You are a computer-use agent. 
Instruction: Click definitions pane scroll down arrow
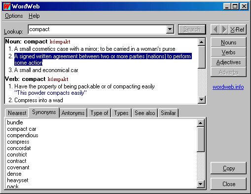point(201,100)
